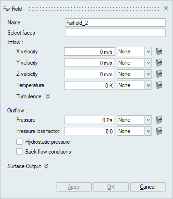Screen dimensions: 173x199
Task: Click the Name field containing Farfield_2
Action: (x=115, y=22)
